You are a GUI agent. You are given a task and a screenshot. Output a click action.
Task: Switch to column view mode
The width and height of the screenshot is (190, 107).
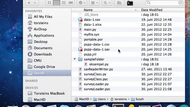tap(64, 3)
